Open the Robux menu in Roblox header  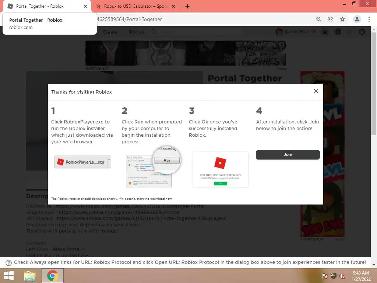[136, 32]
